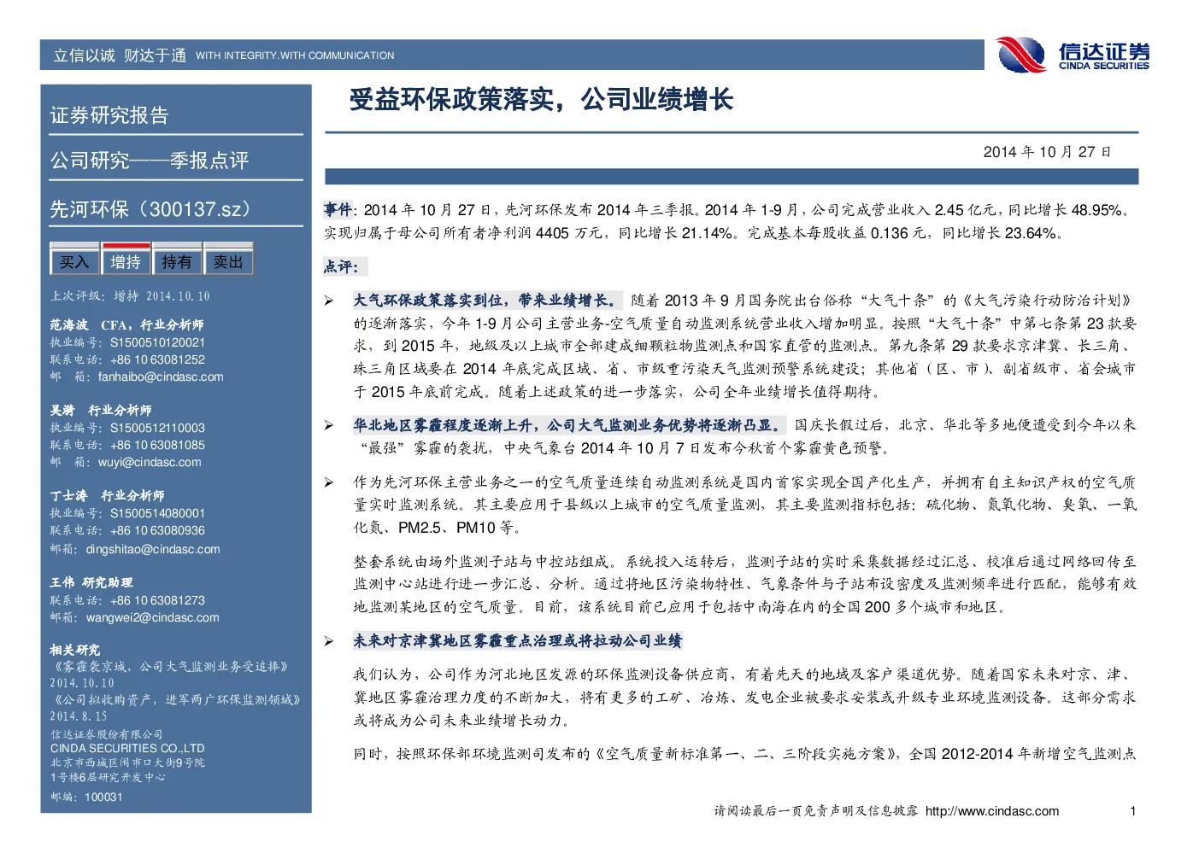Click the 事件 label
The image size is (1199, 847).
click(x=338, y=209)
